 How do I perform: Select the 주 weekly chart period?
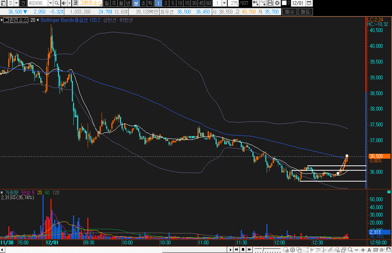(114, 3)
